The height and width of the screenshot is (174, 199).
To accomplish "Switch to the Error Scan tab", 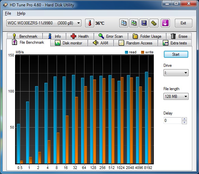I will coord(111,36).
